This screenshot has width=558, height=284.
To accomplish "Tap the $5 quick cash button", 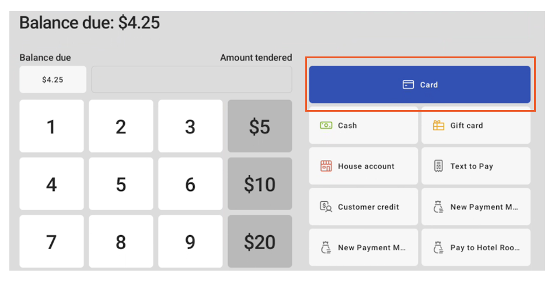I will coord(260,126).
